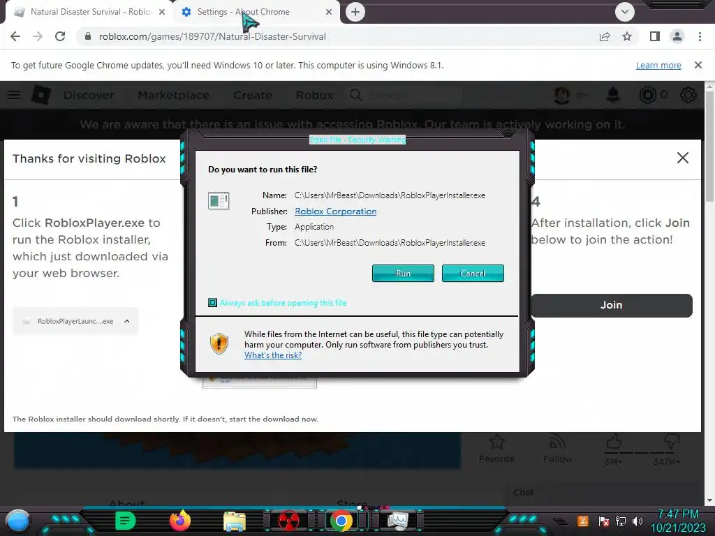Switch to Natural Disaster Survival tab
715x536 pixels.
89,12
